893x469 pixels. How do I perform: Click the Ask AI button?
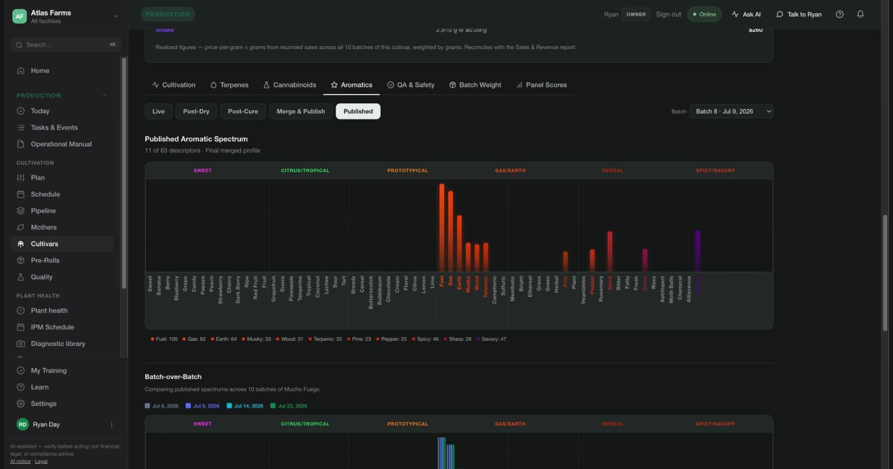746,15
